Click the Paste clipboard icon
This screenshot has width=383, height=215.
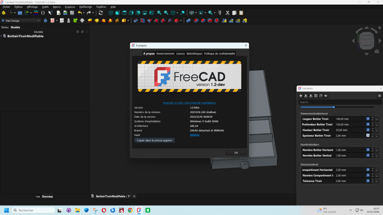pos(241,13)
